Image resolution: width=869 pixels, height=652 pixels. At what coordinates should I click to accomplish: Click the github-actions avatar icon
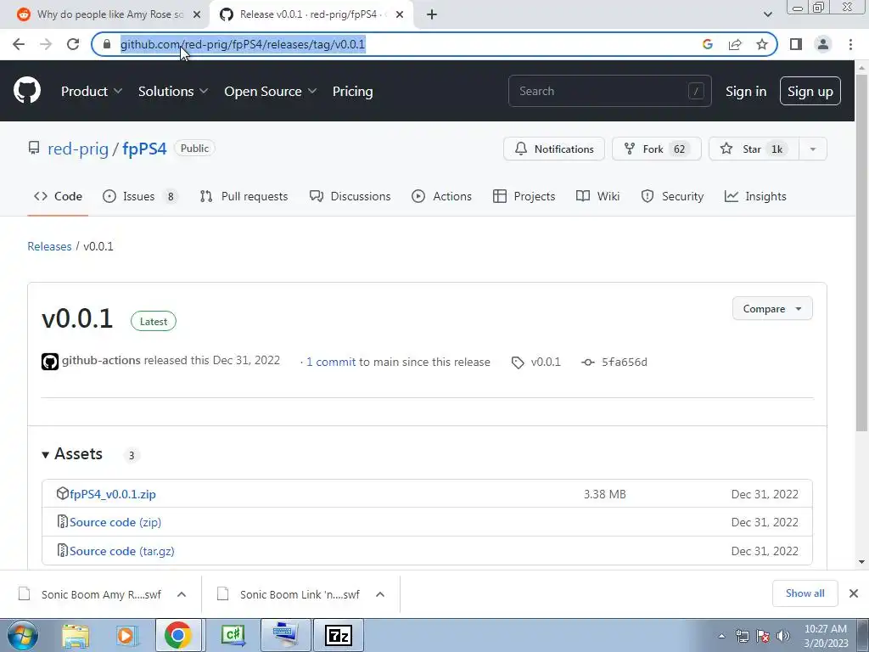pyautogui.click(x=50, y=362)
